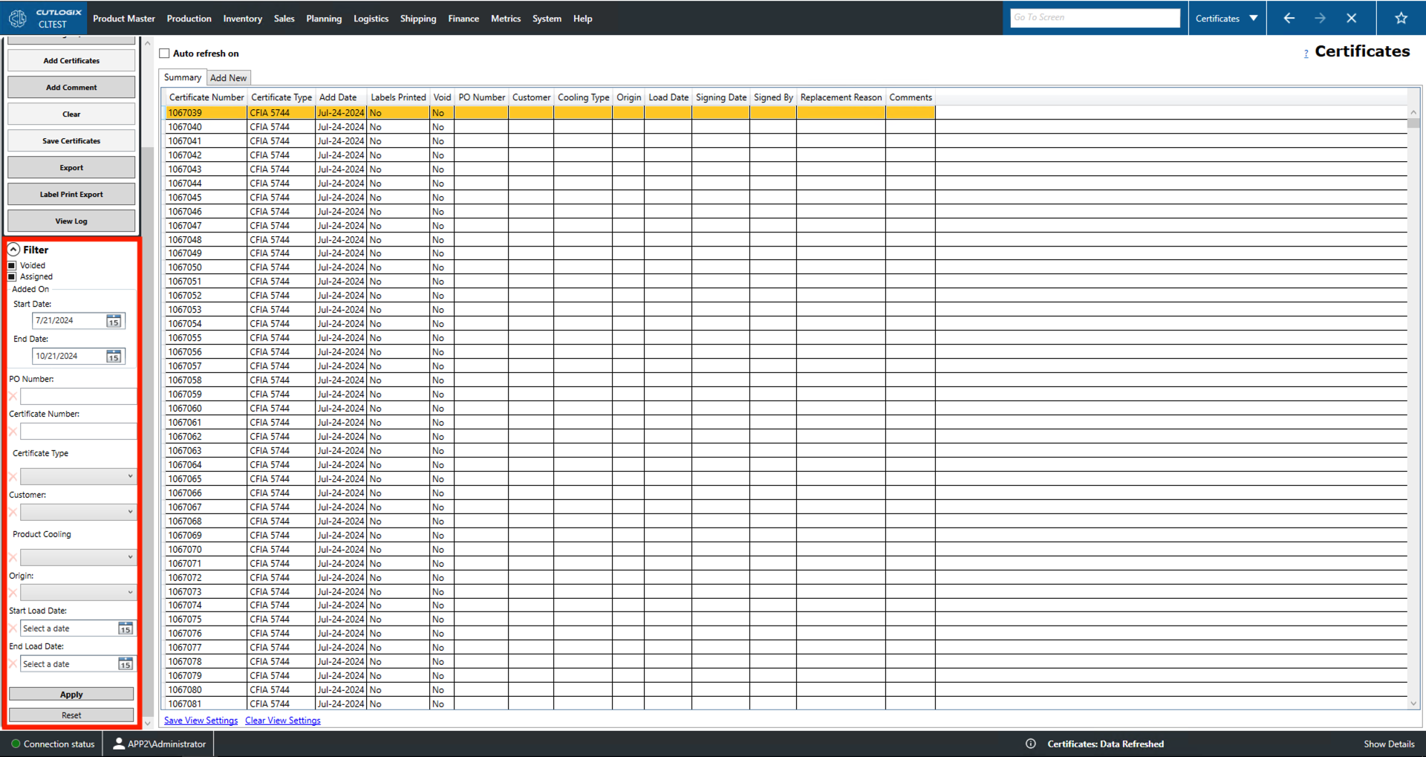Click the CUTLOGIX logo icon
1426x757 pixels.
pyautogui.click(x=17, y=17)
